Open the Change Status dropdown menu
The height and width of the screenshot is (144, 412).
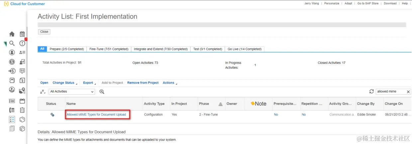[65, 83]
